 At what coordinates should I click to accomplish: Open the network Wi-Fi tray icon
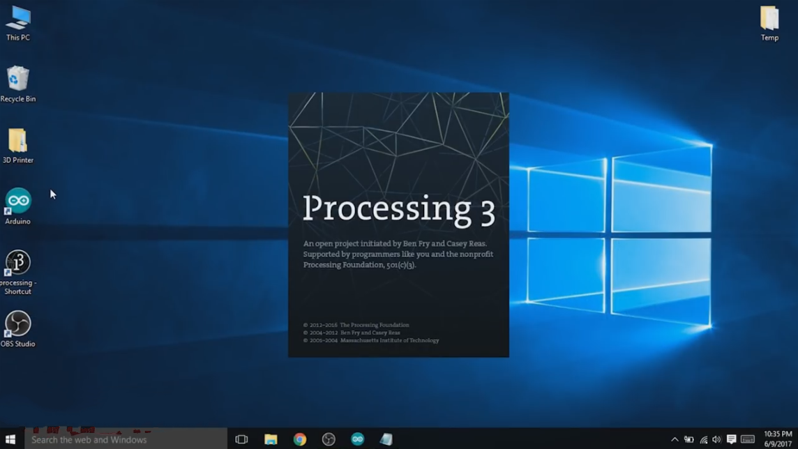[703, 439]
